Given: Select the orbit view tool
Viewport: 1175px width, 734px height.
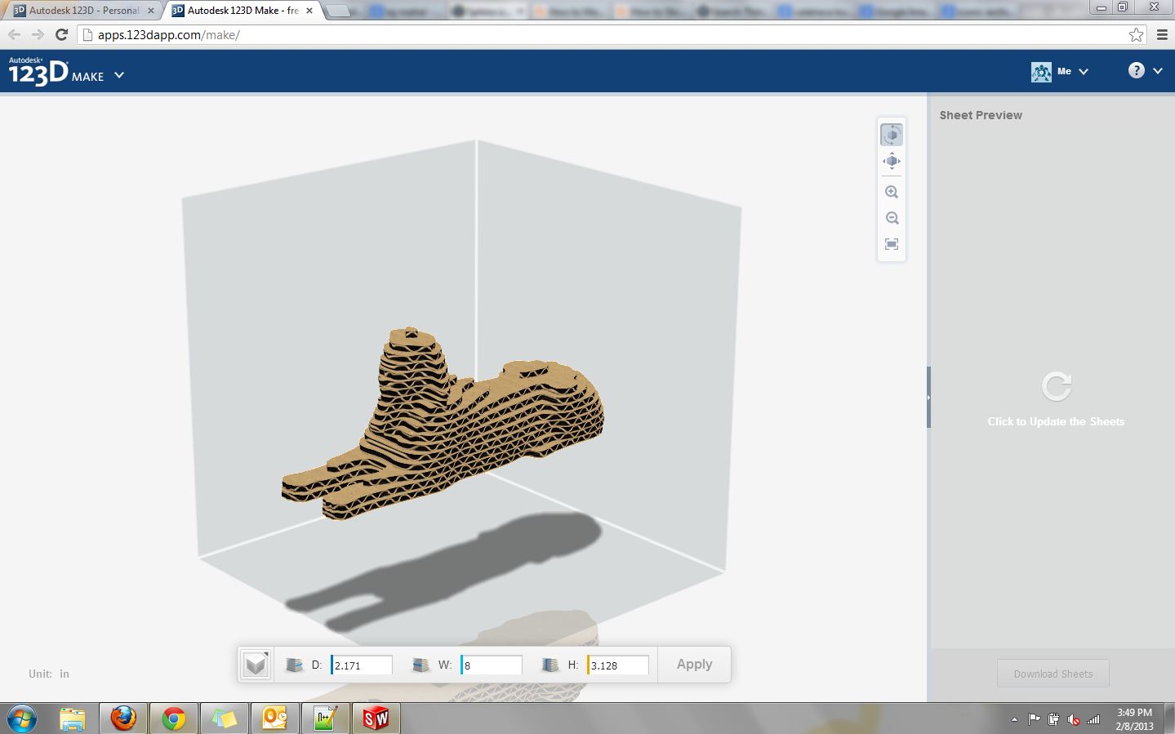Looking at the screenshot, I should coord(892,134).
